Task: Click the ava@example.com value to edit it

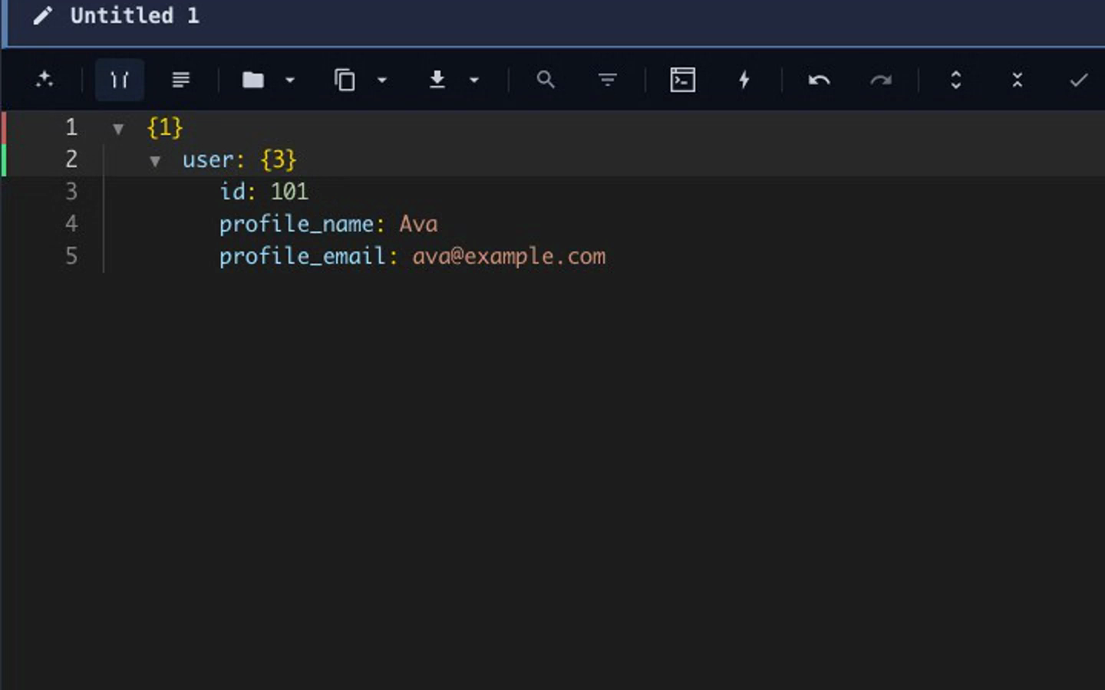Action: [508, 256]
